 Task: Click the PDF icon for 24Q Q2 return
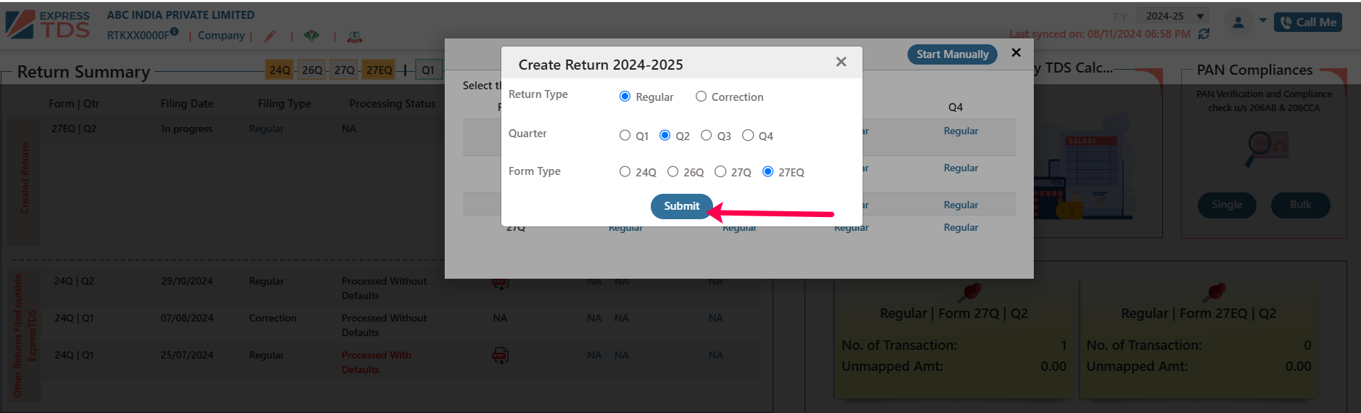(x=500, y=282)
